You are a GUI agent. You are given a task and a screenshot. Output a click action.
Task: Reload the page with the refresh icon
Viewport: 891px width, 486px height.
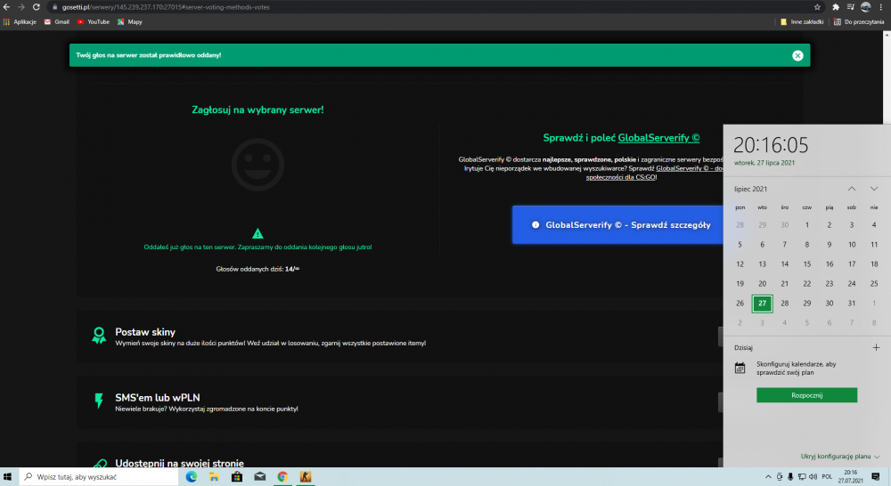click(x=36, y=7)
